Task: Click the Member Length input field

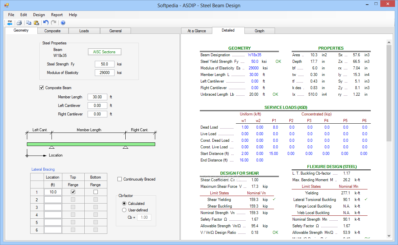Action: [x=97, y=97]
